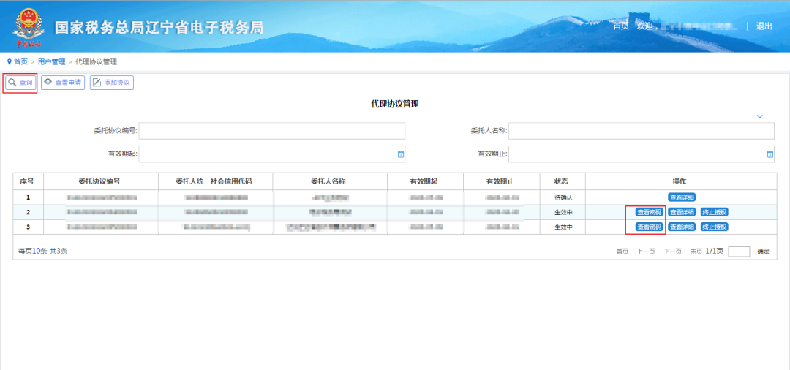Click the 查询 search toolbar button
790x370 pixels.
coord(20,83)
